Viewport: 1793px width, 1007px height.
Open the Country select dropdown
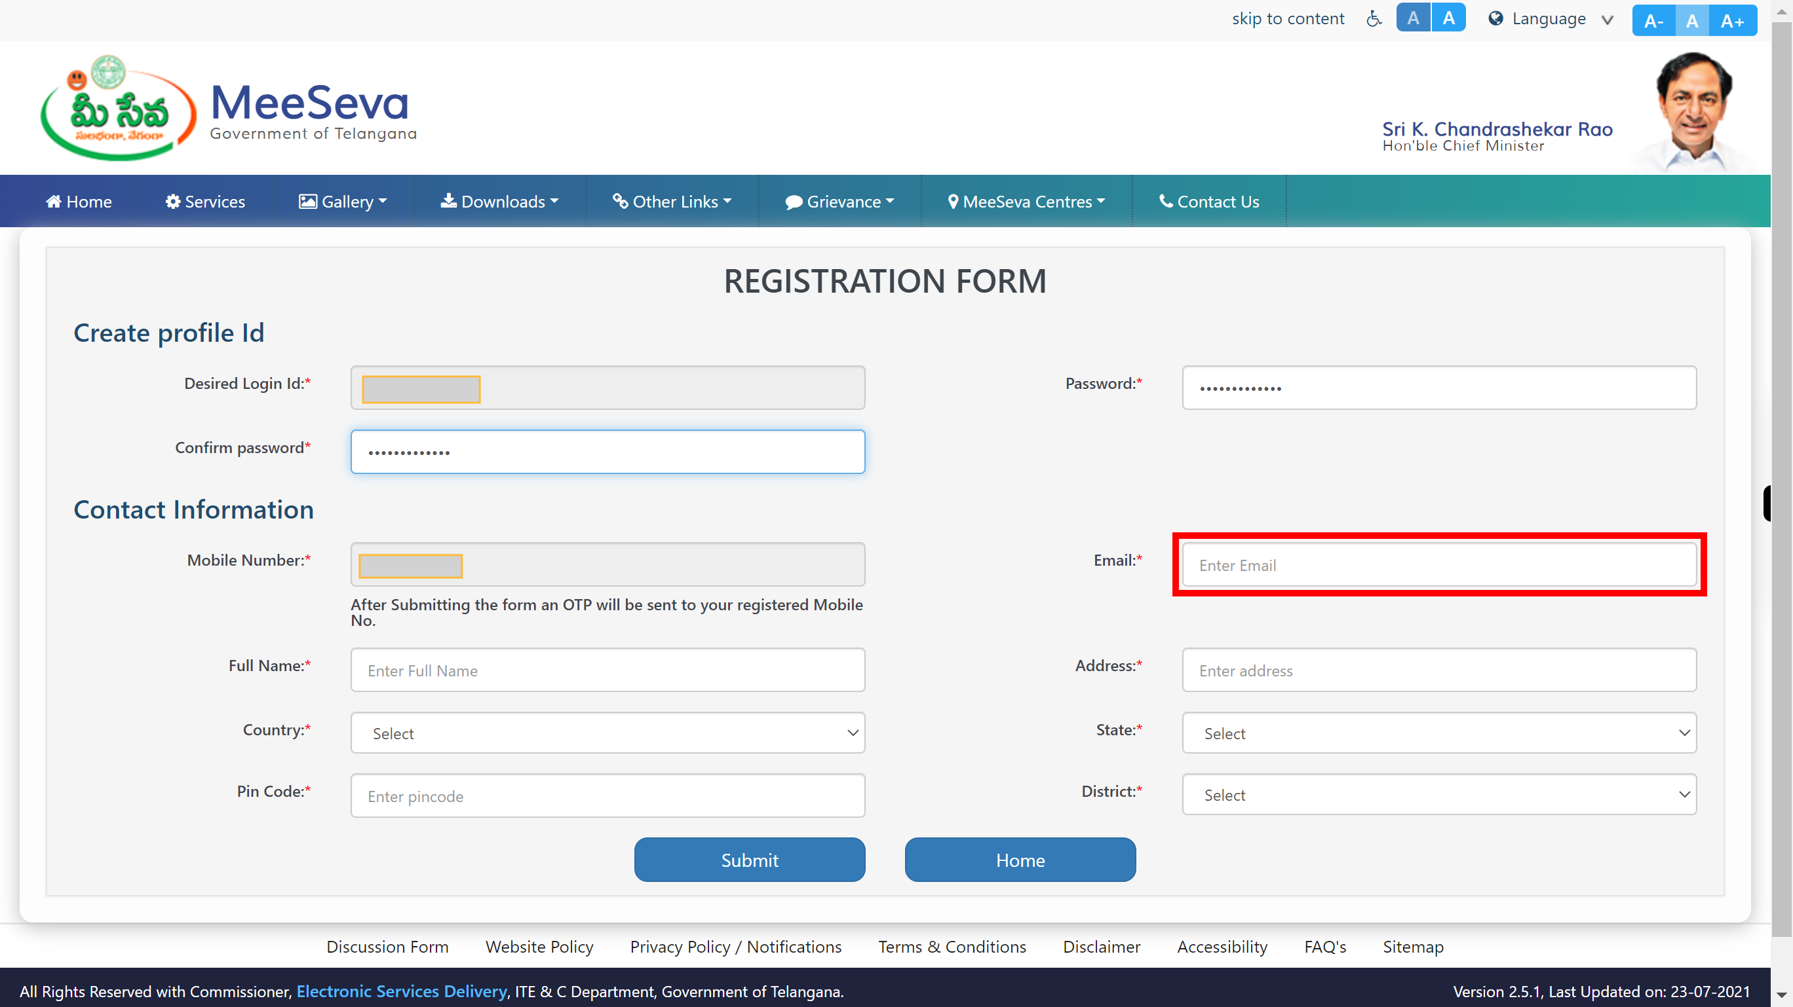point(607,733)
